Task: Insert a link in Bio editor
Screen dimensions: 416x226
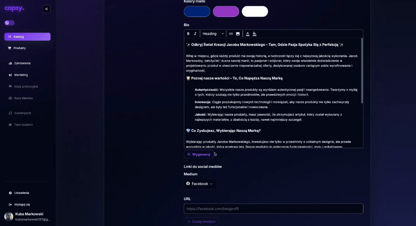Action: pos(231,34)
